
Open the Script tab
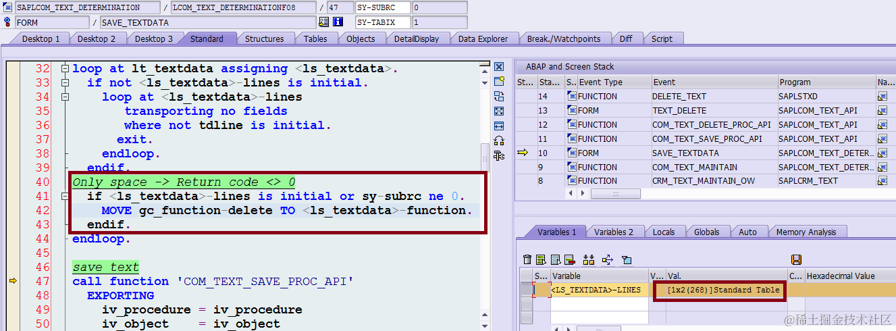pos(662,39)
